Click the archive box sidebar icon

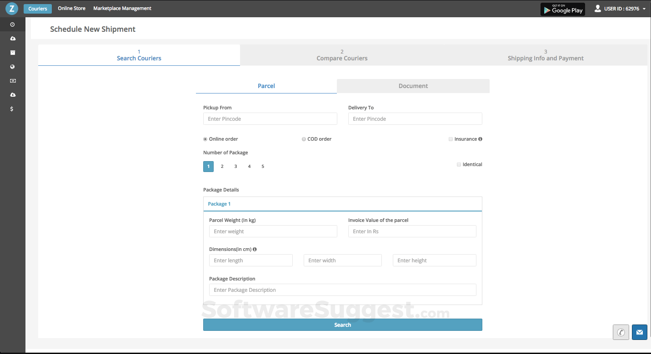pos(12,53)
